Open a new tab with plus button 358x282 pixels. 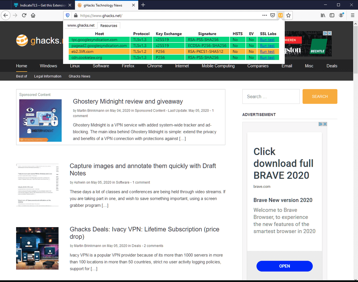[x=143, y=5]
